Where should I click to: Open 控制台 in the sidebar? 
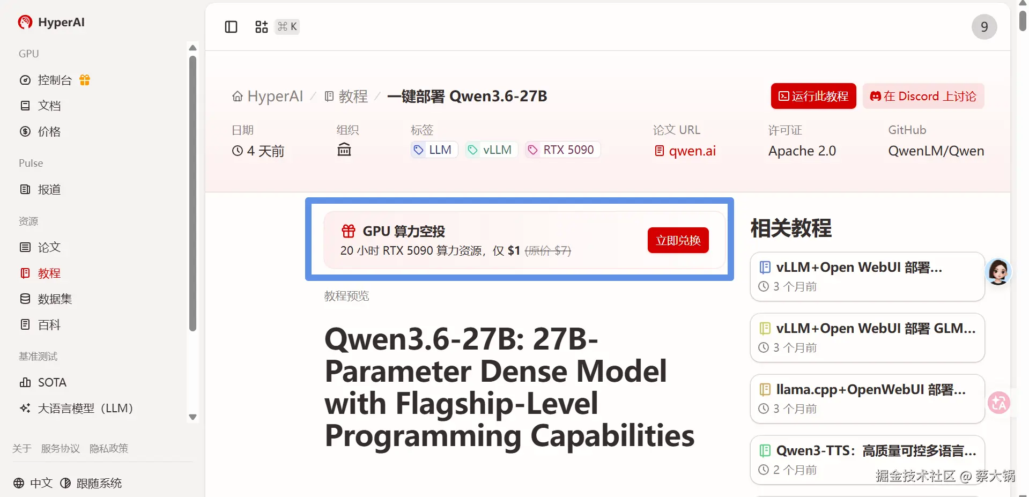(x=55, y=80)
